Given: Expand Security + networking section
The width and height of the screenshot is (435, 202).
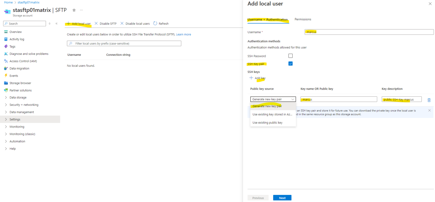Looking at the screenshot, I should [x=24, y=105].
